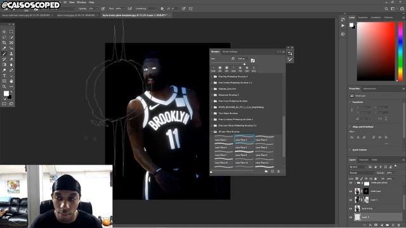Image resolution: width=406 pixels, height=228 pixels.
Task: Collapse the Quick Actions section
Action: pos(350,150)
